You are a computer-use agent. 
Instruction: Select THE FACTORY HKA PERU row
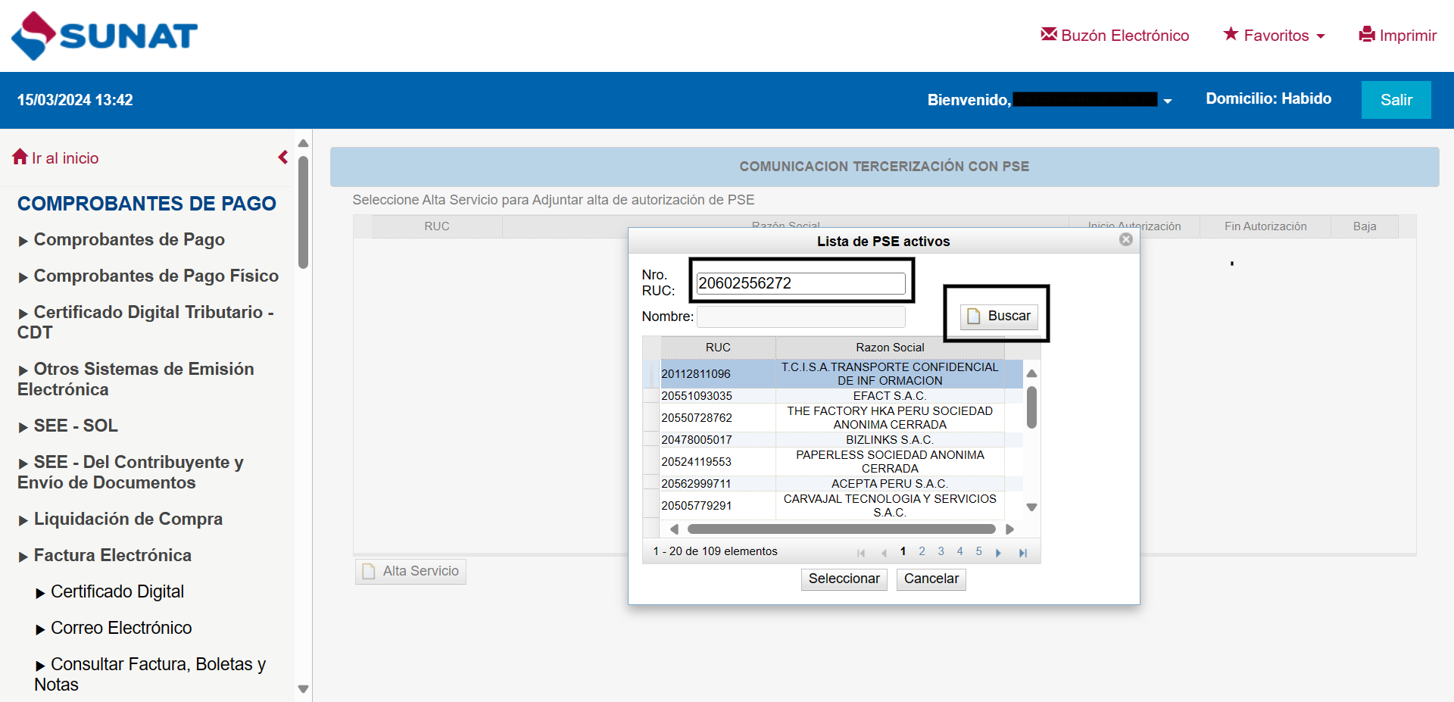coord(833,418)
